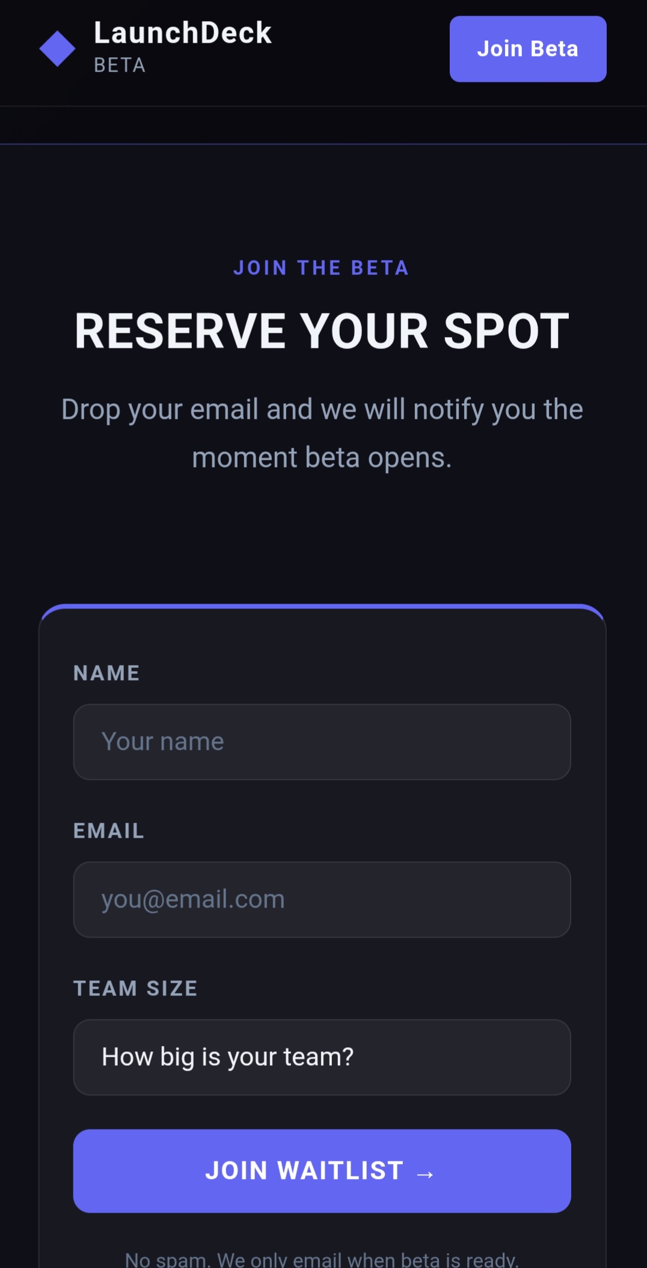Click the word WAITLIST on the submit button
Image resolution: width=647 pixels, height=1268 pixels.
pos(340,1171)
